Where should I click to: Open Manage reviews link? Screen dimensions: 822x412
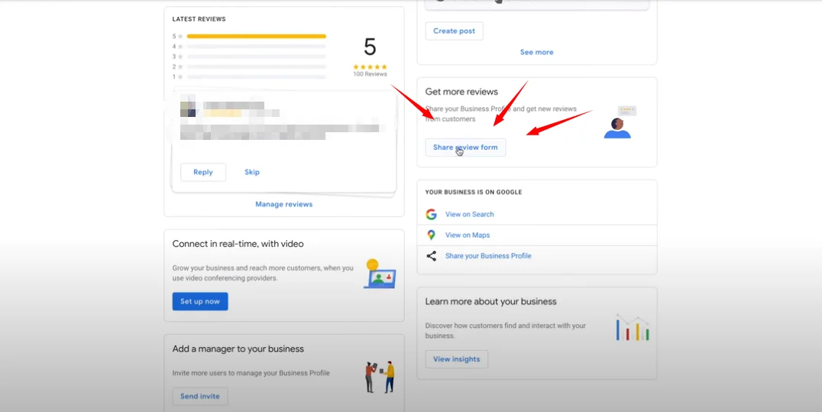pos(283,204)
